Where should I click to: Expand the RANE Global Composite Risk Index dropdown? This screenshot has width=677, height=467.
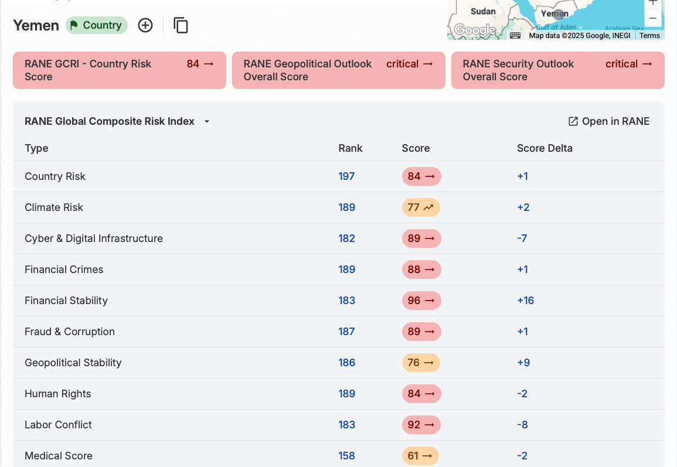click(x=207, y=122)
